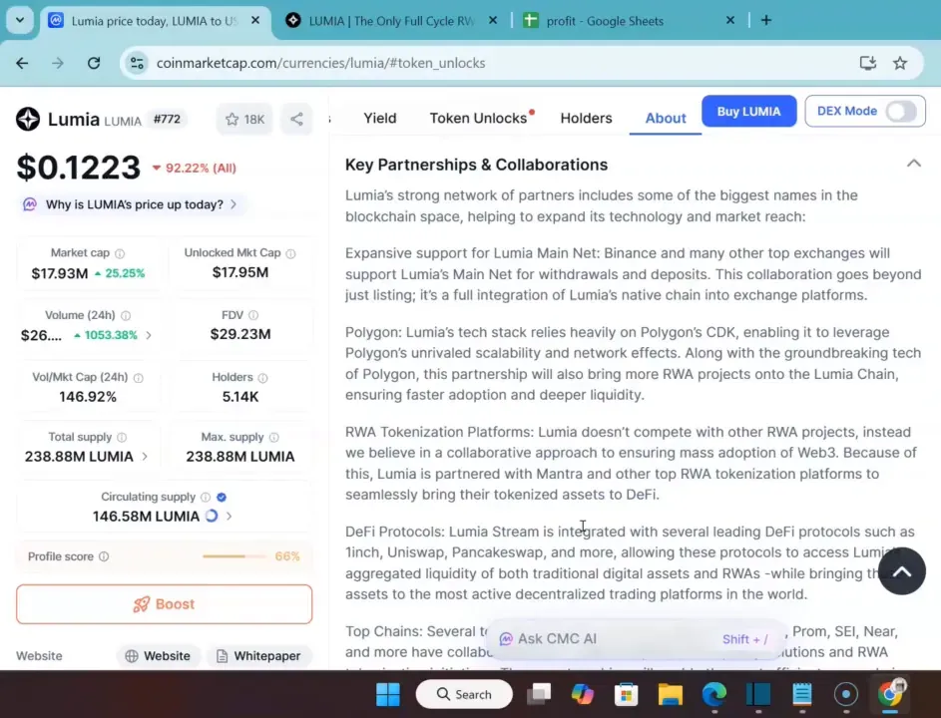
Task: Click the Buy LUMIA button
Action: (748, 111)
